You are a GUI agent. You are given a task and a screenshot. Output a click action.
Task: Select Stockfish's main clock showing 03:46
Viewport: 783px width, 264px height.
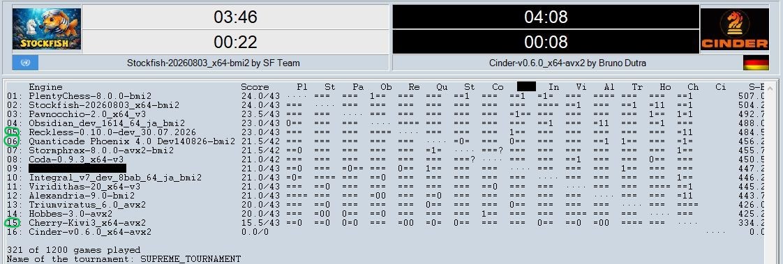pyautogui.click(x=235, y=17)
